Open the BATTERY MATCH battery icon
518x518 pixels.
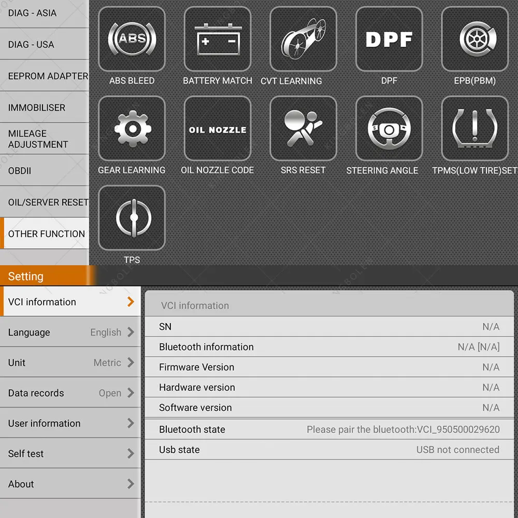point(218,39)
